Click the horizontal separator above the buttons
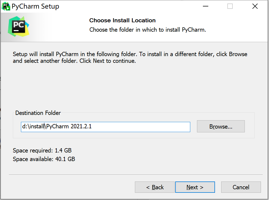The width and height of the screenshot is (269, 200). 134,175
